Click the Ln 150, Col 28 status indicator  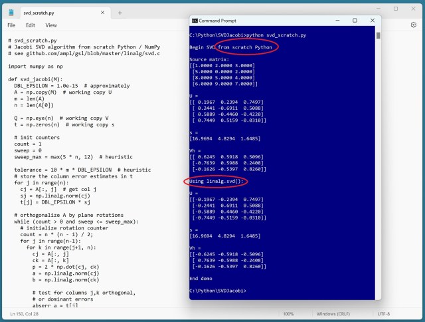26,313
